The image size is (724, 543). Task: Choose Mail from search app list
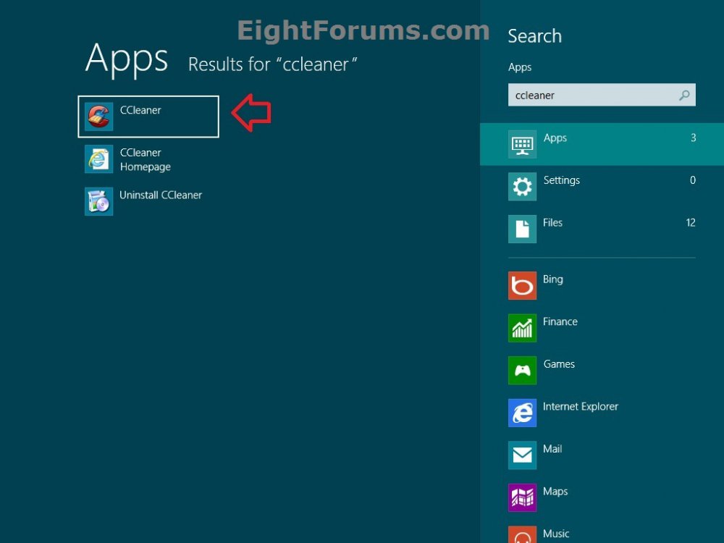click(552, 450)
